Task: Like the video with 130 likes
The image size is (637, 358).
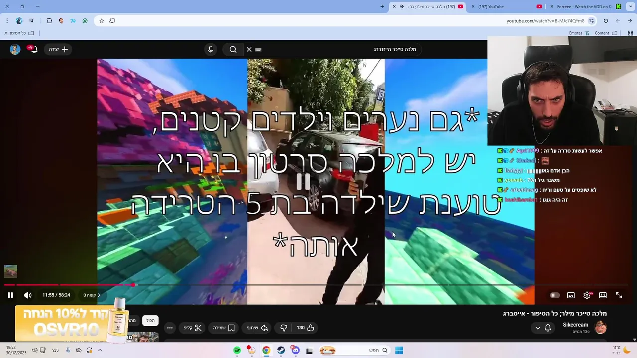Action: (305, 328)
